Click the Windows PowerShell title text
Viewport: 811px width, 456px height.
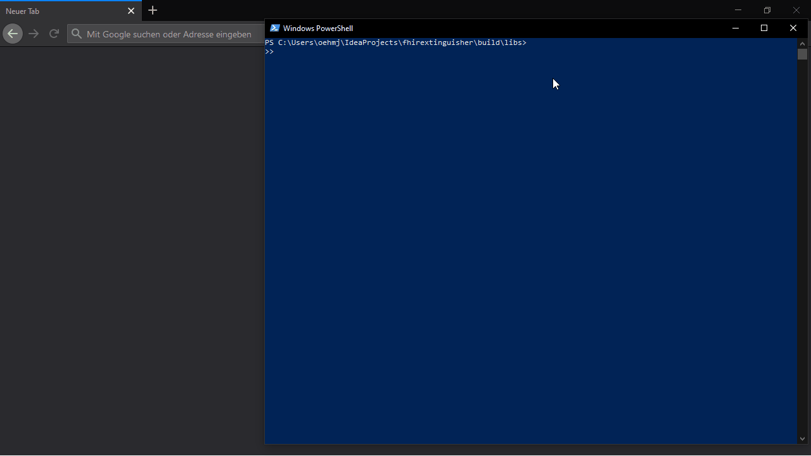318,28
